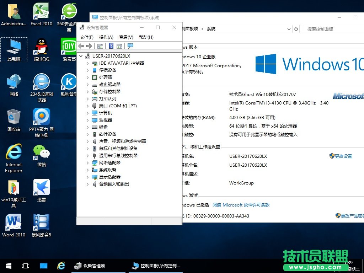
Task: Select the 迅雷 desktop icon
Action: 41,191
